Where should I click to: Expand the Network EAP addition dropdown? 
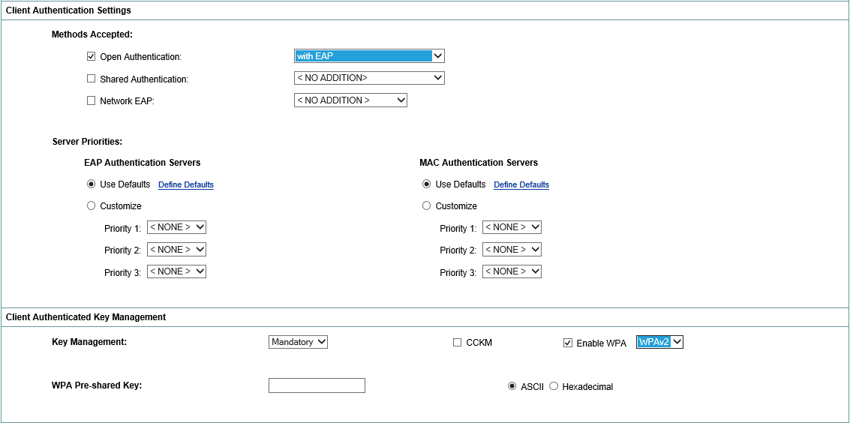coord(350,100)
